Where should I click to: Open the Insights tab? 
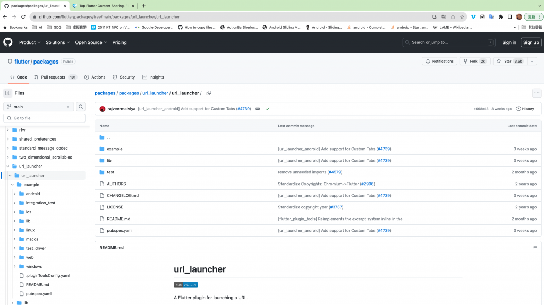pos(153,77)
